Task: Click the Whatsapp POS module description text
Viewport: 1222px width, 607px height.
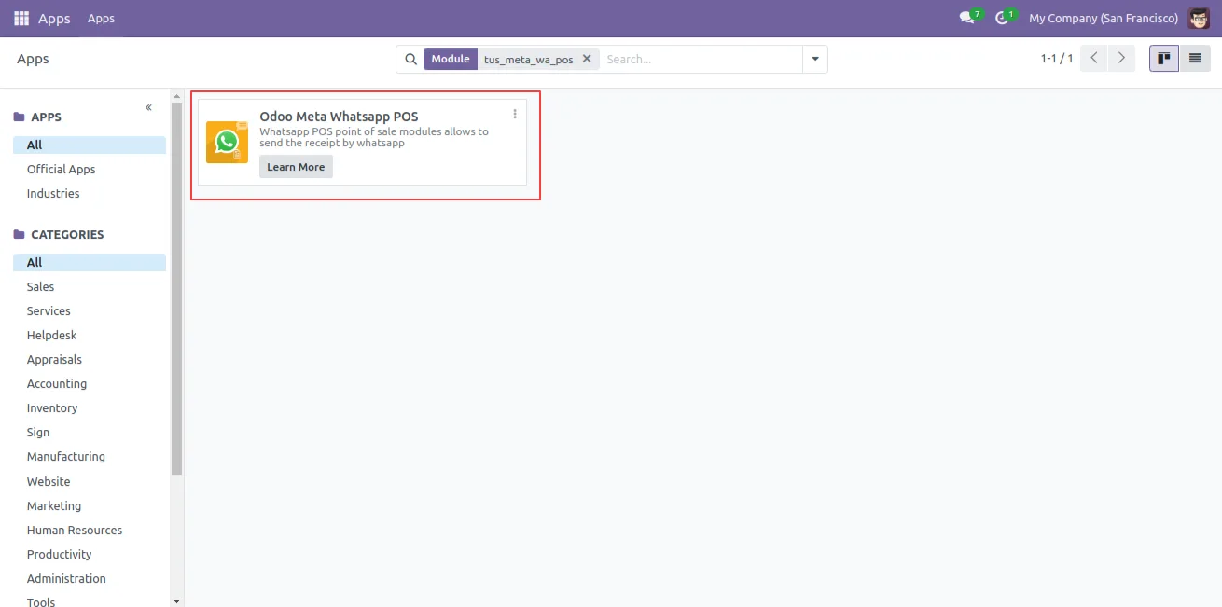Action: (x=374, y=137)
